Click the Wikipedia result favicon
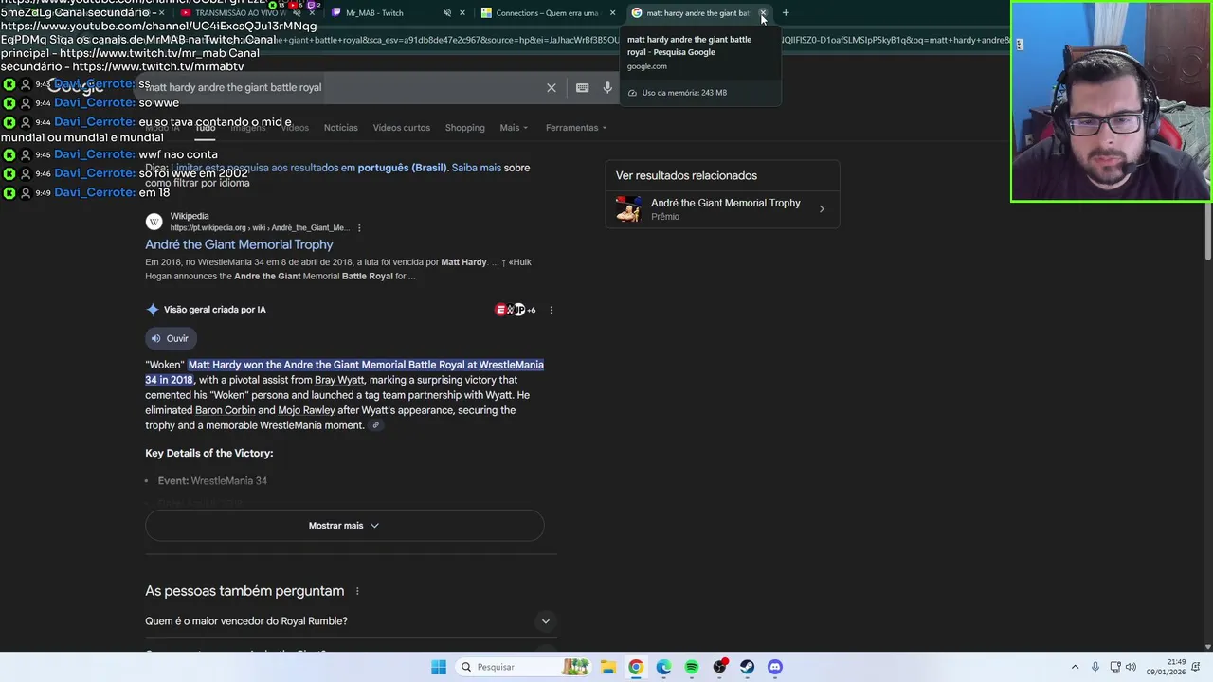 (154, 222)
